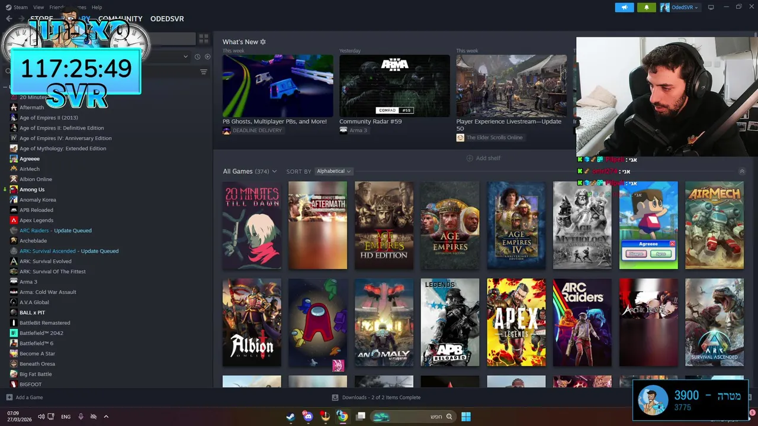Open Aftermath game cover
Screen dimensions: 758x426
coord(318,225)
